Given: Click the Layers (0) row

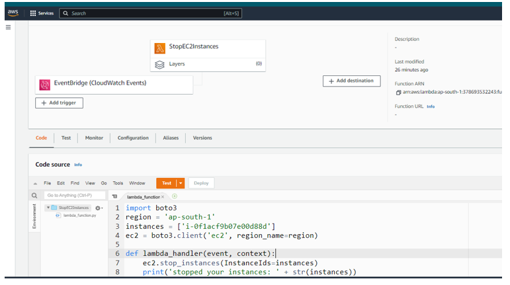Looking at the screenshot, I should 208,65.
